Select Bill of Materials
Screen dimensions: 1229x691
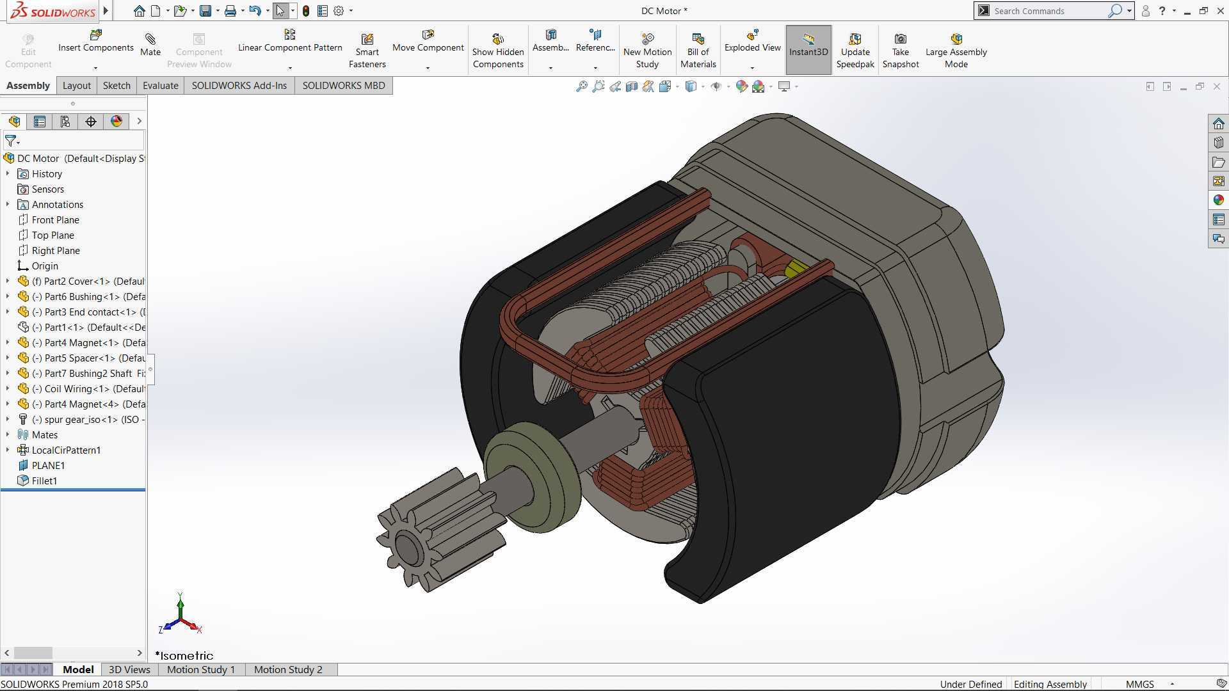coord(698,50)
